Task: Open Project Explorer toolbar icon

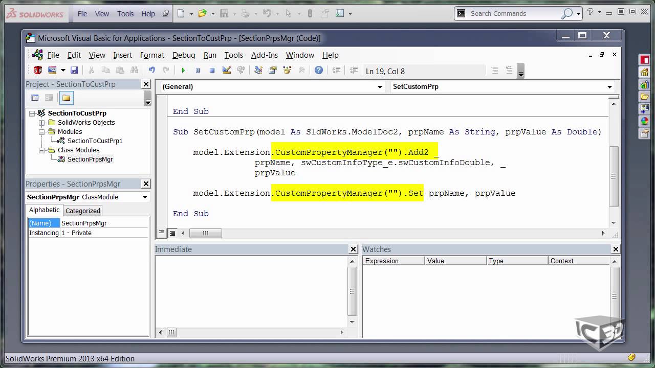Action: coord(258,71)
